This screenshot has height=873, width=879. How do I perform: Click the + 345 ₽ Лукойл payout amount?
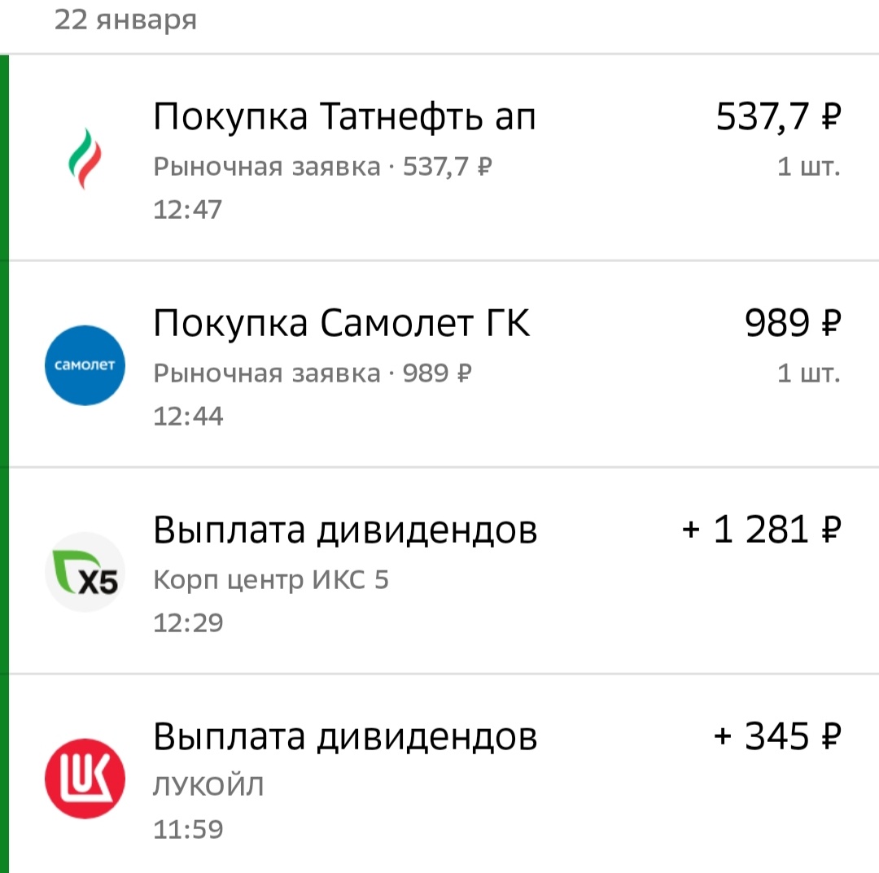pos(774,736)
